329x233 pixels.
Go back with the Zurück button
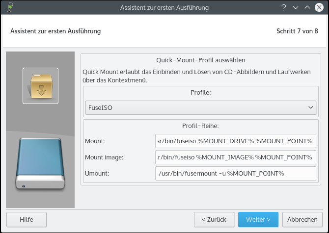pyautogui.click(x=214, y=219)
